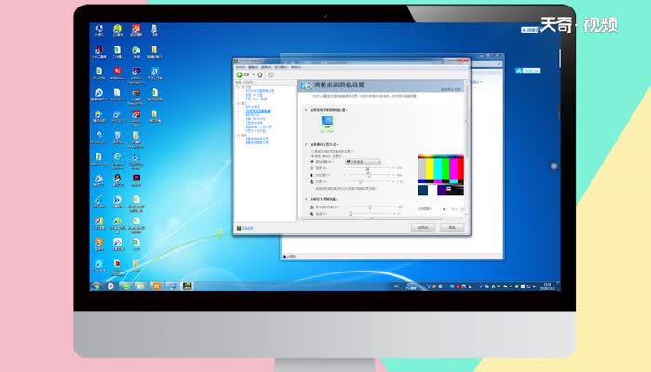Open the Windows Start menu orb
This screenshot has width=651, height=372.
96,286
